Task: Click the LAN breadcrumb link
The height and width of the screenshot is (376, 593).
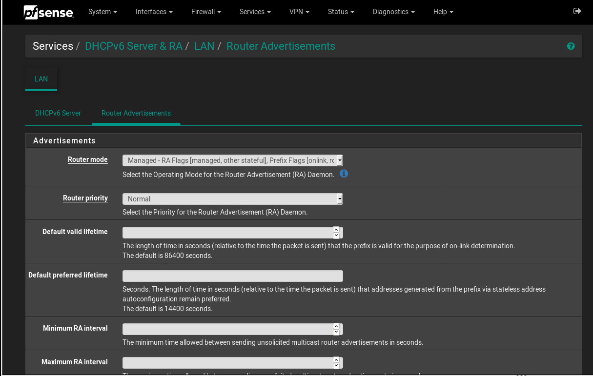Action: tap(204, 46)
